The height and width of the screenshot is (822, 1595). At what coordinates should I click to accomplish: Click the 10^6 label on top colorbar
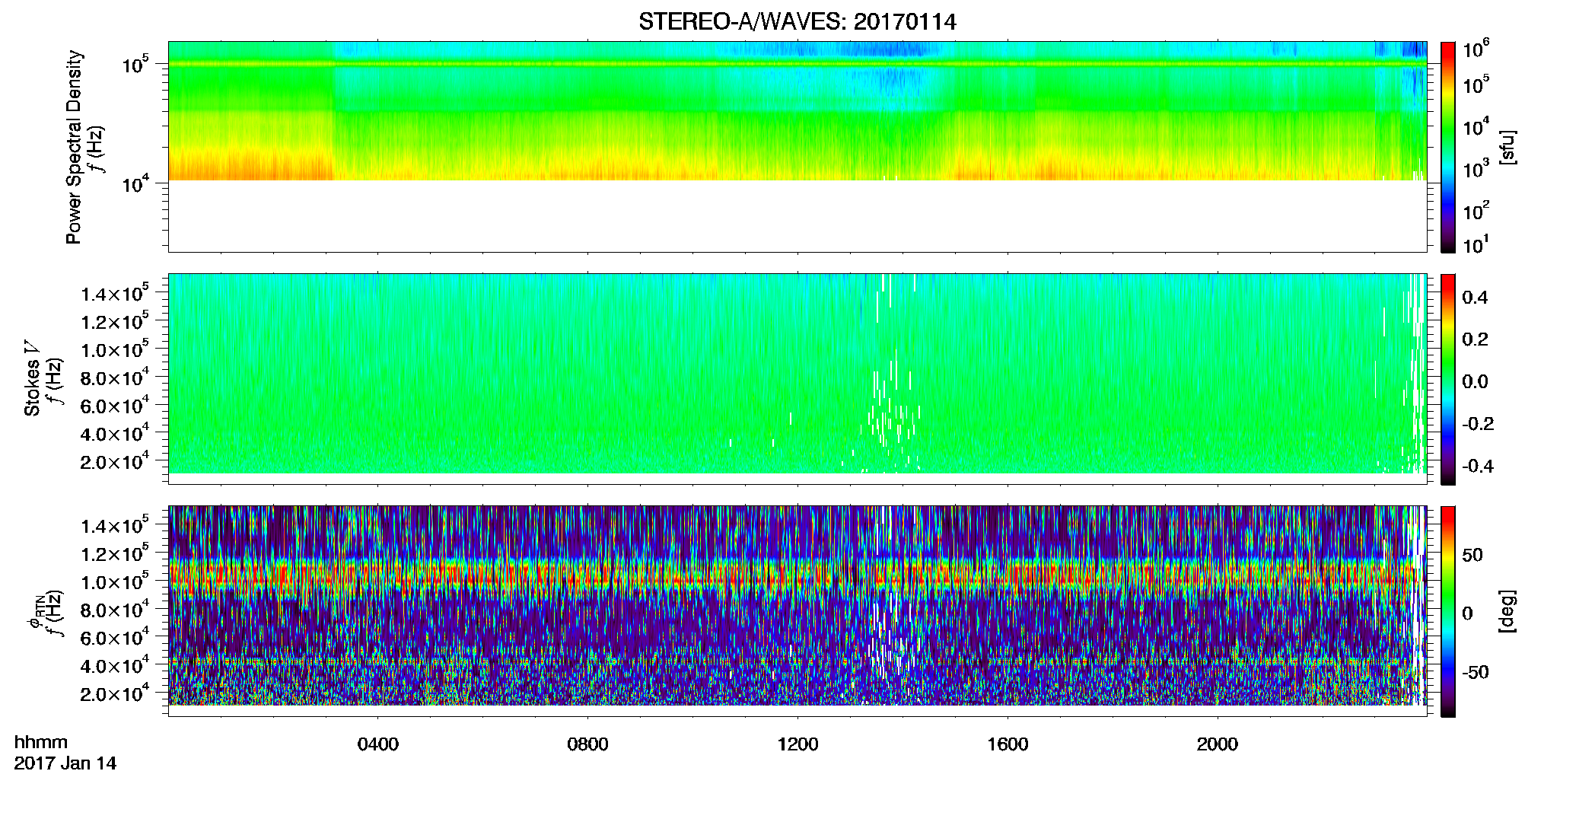pyautogui.click(x=1476, y=49)
